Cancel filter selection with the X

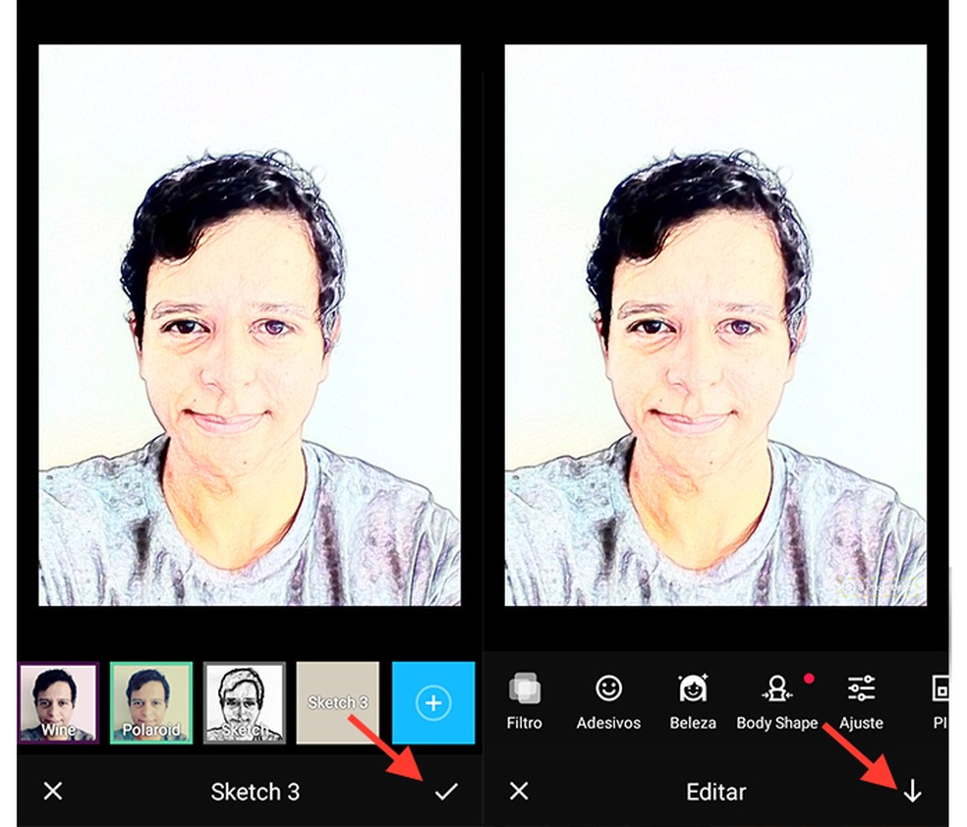(x=52, y=792)
